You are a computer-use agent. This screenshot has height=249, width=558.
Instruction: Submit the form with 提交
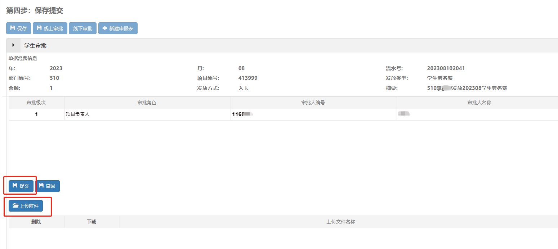21,186
